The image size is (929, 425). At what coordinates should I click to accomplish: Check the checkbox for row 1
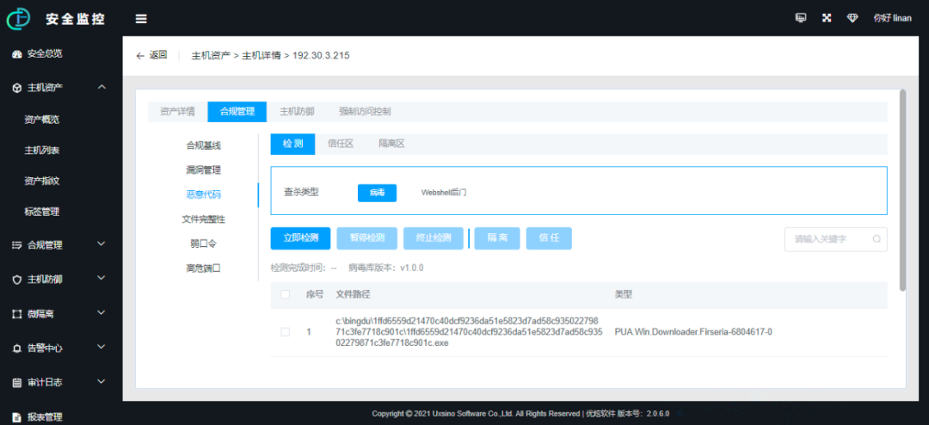[x=285, y=332]
